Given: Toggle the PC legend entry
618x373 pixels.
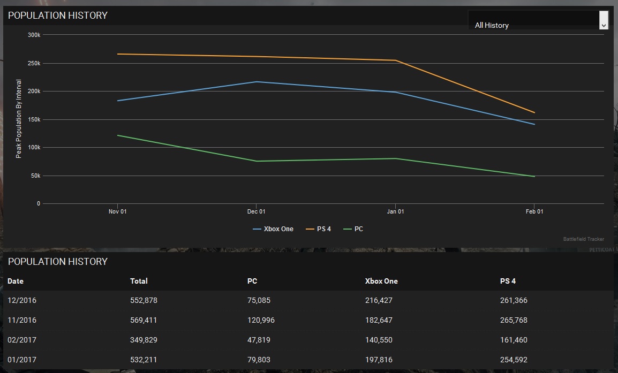Looking at the screenshot, I should (x=353, y=229).
